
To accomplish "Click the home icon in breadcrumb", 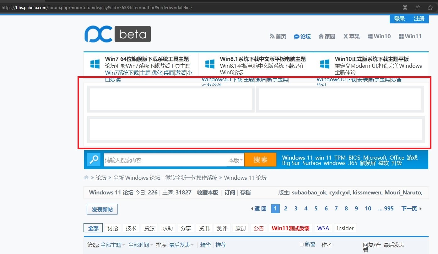I will pos(86,178).
